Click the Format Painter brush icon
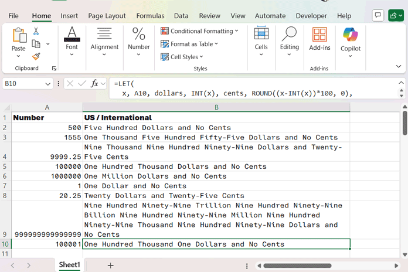The height and width of the screenshot is (272, 408). 36,56
